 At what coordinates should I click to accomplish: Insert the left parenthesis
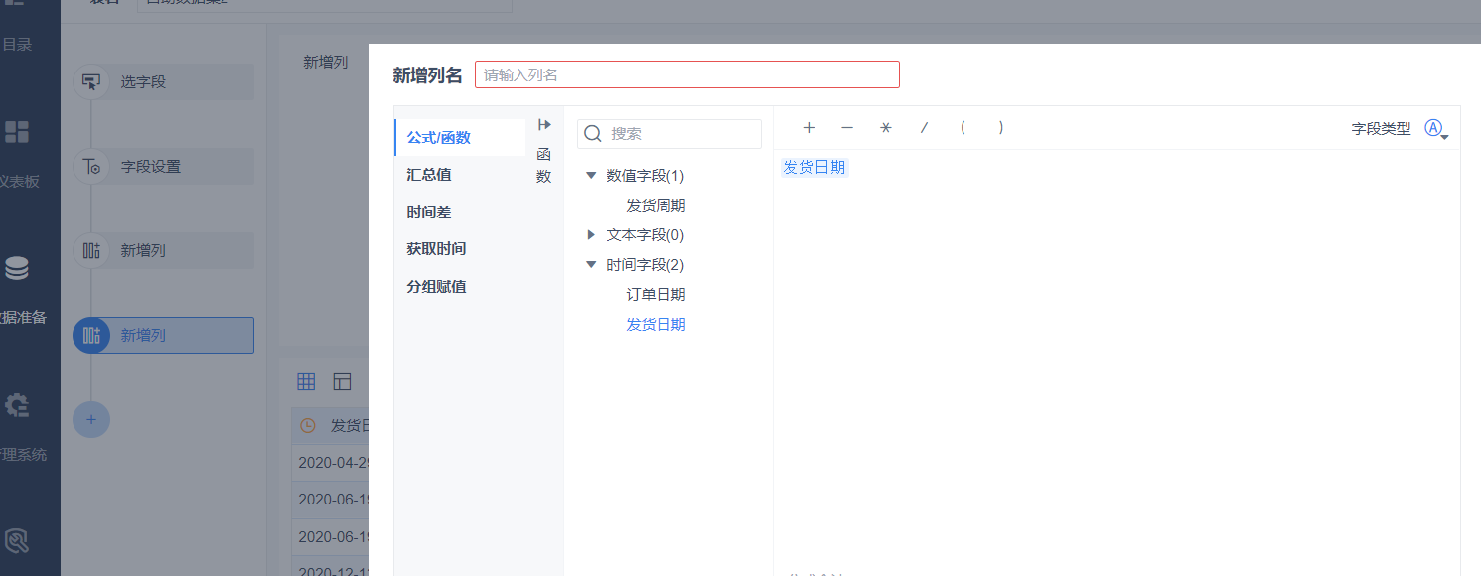click(x=963, y=128)
